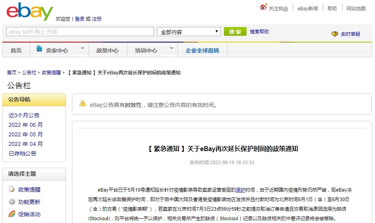375x223 pixels.
Task: Click the article title 紧急通知 heading
Action: pos(222,149)
